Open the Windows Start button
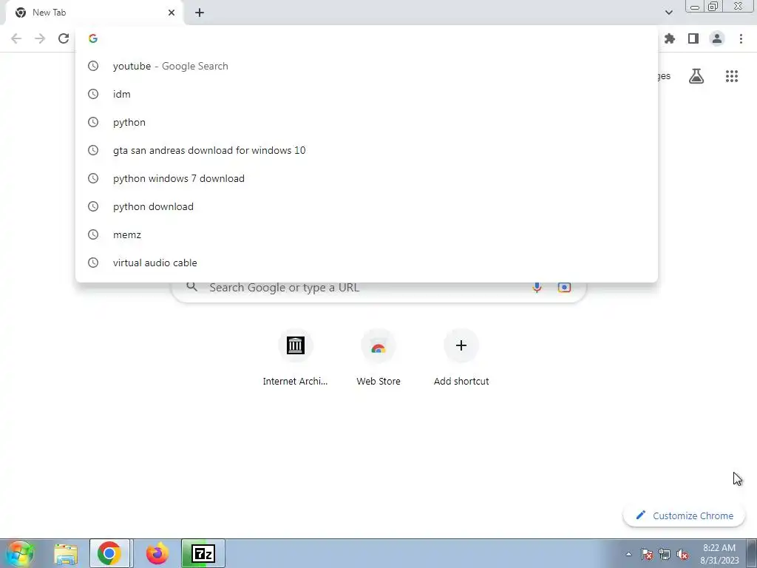The height and width of the screenshot is (568, 757). click(x=19, y=553)
